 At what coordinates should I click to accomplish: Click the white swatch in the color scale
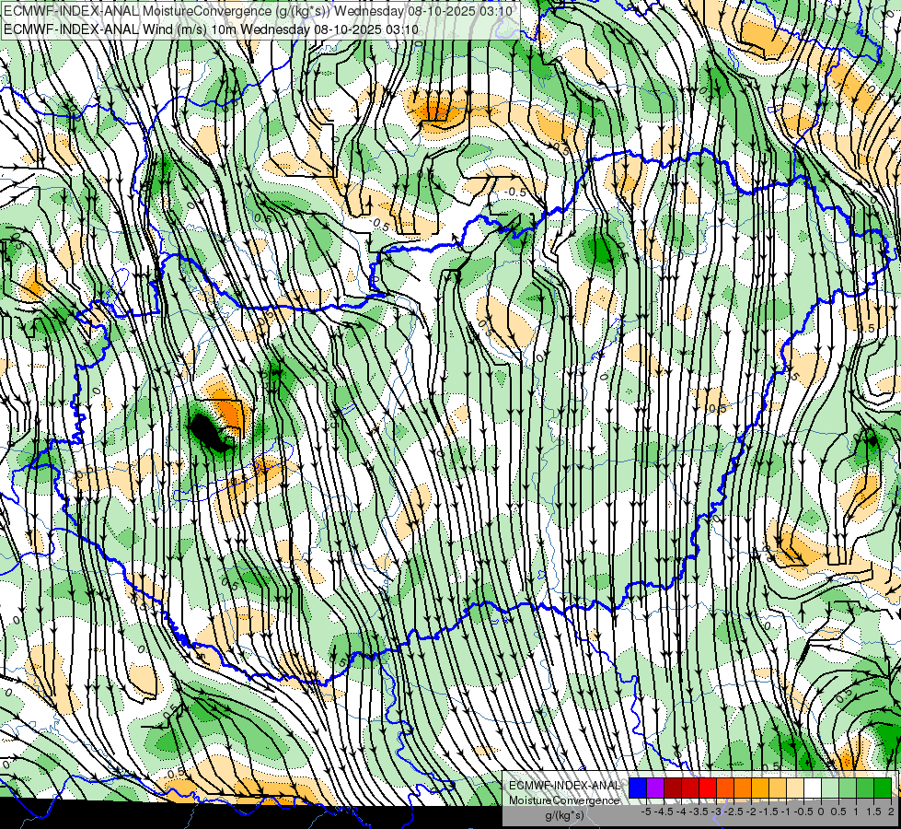tap(813, 788)
